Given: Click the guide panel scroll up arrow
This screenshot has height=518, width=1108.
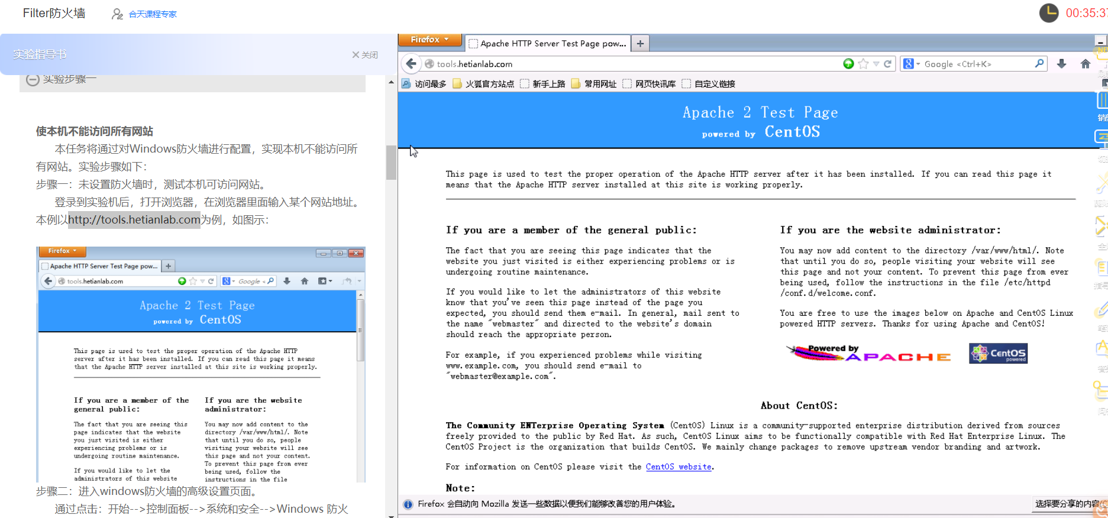Looking at the screenshot, I should [391, 82].
